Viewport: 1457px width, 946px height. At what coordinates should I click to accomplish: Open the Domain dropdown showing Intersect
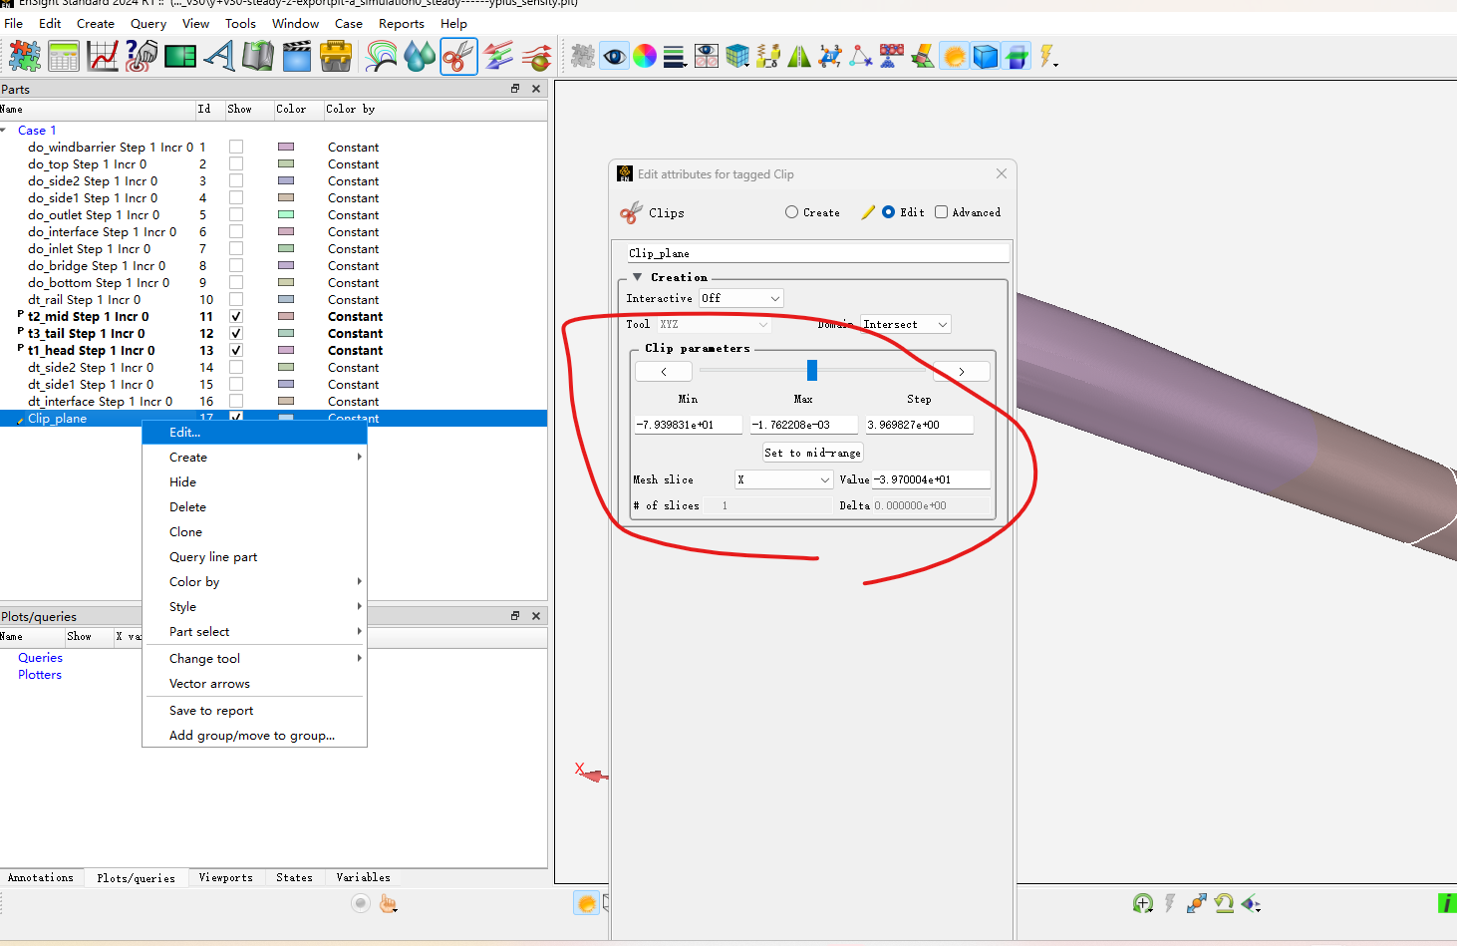[905, 324]
